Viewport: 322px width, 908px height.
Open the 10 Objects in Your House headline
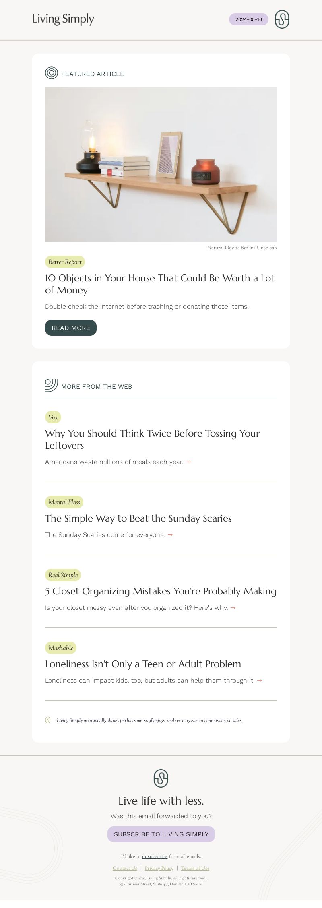[160, 284]
